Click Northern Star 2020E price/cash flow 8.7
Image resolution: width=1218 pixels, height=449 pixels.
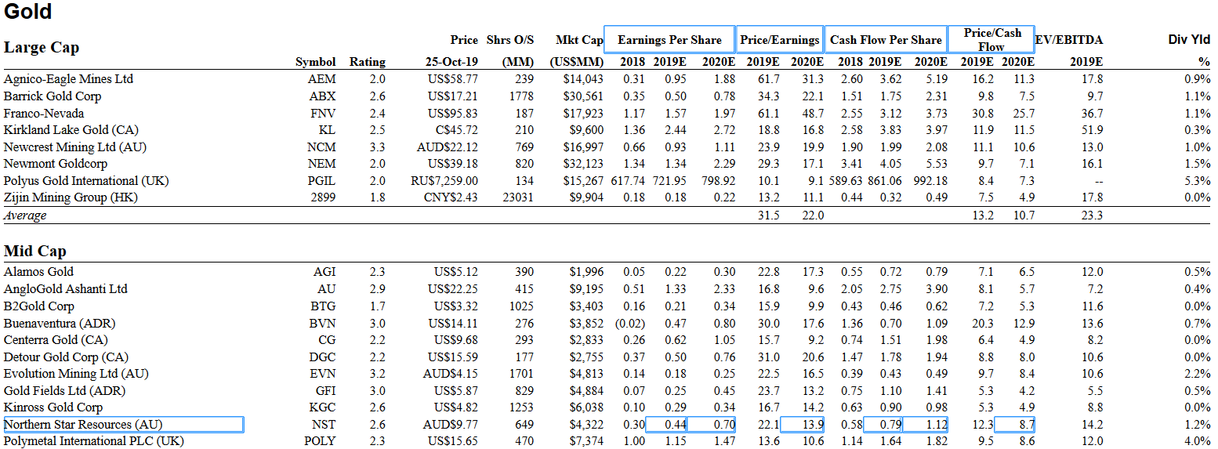[x=1015, y=425]
